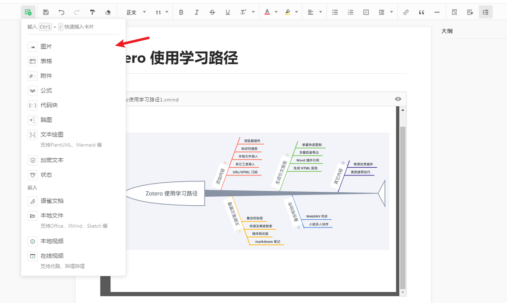
Task: Expand the font color dropdown arrow
Action: tap(276, 12)
